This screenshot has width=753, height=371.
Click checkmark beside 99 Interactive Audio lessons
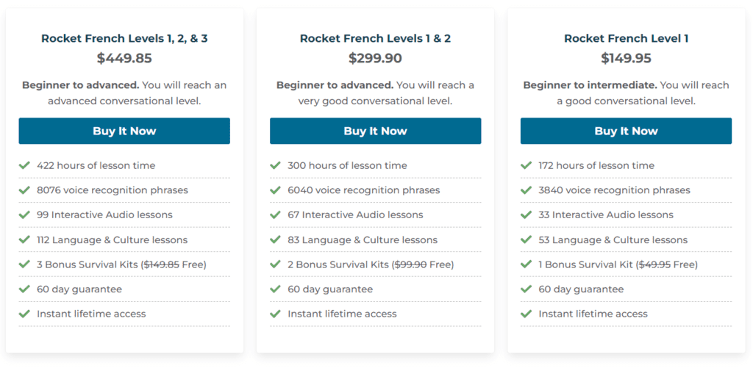tap(24, 215)
